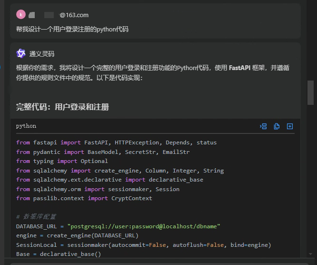Click the @163.com user email
Viewport: 317px width, 265px height.
pyautogui.click(x=74, y=15)
